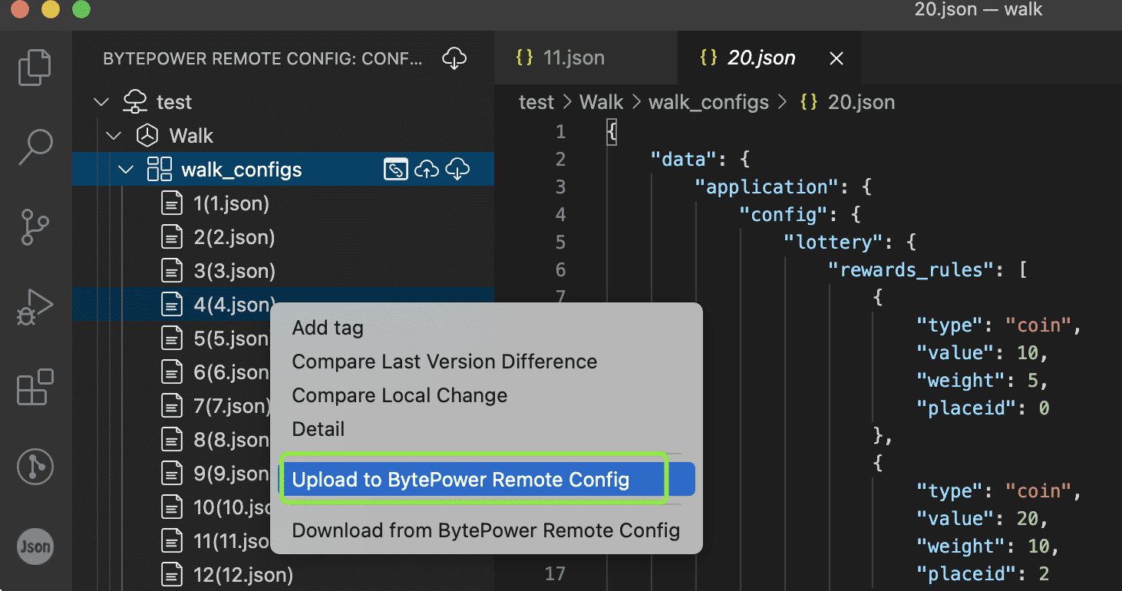Click file icon of 12(12.json)
Image resolution: width=1122 pixels, height=591 pixels.
(x=172, y=574)
